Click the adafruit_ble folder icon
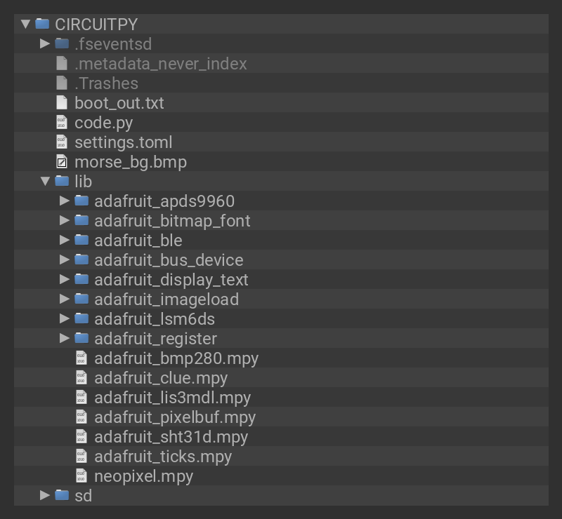Screen dimensions: 562x519 81,241
